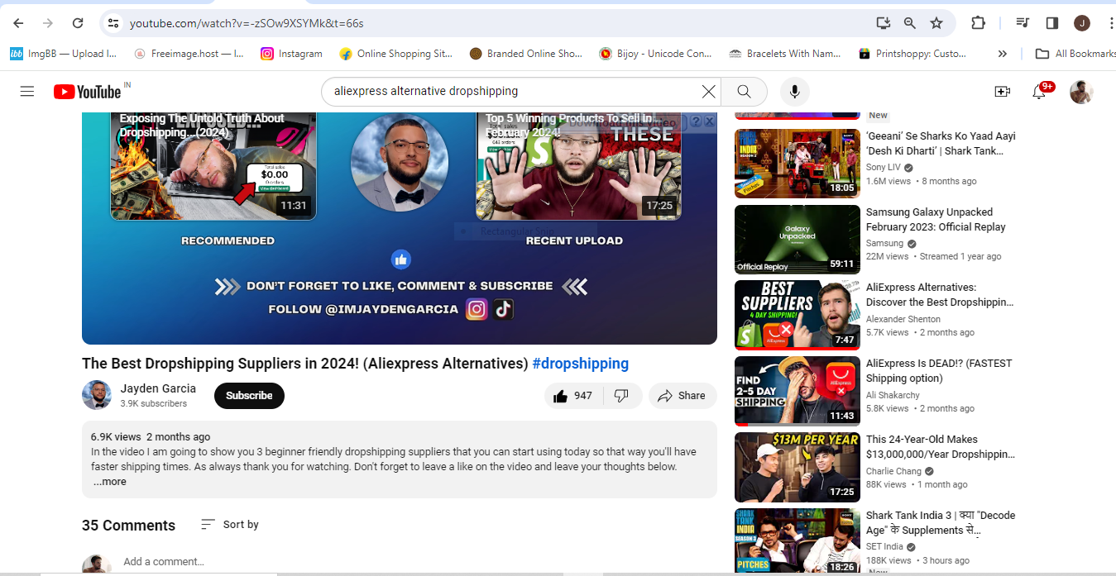
Task: Open Bracelets With Name bookmark
Action: [785, 54]
